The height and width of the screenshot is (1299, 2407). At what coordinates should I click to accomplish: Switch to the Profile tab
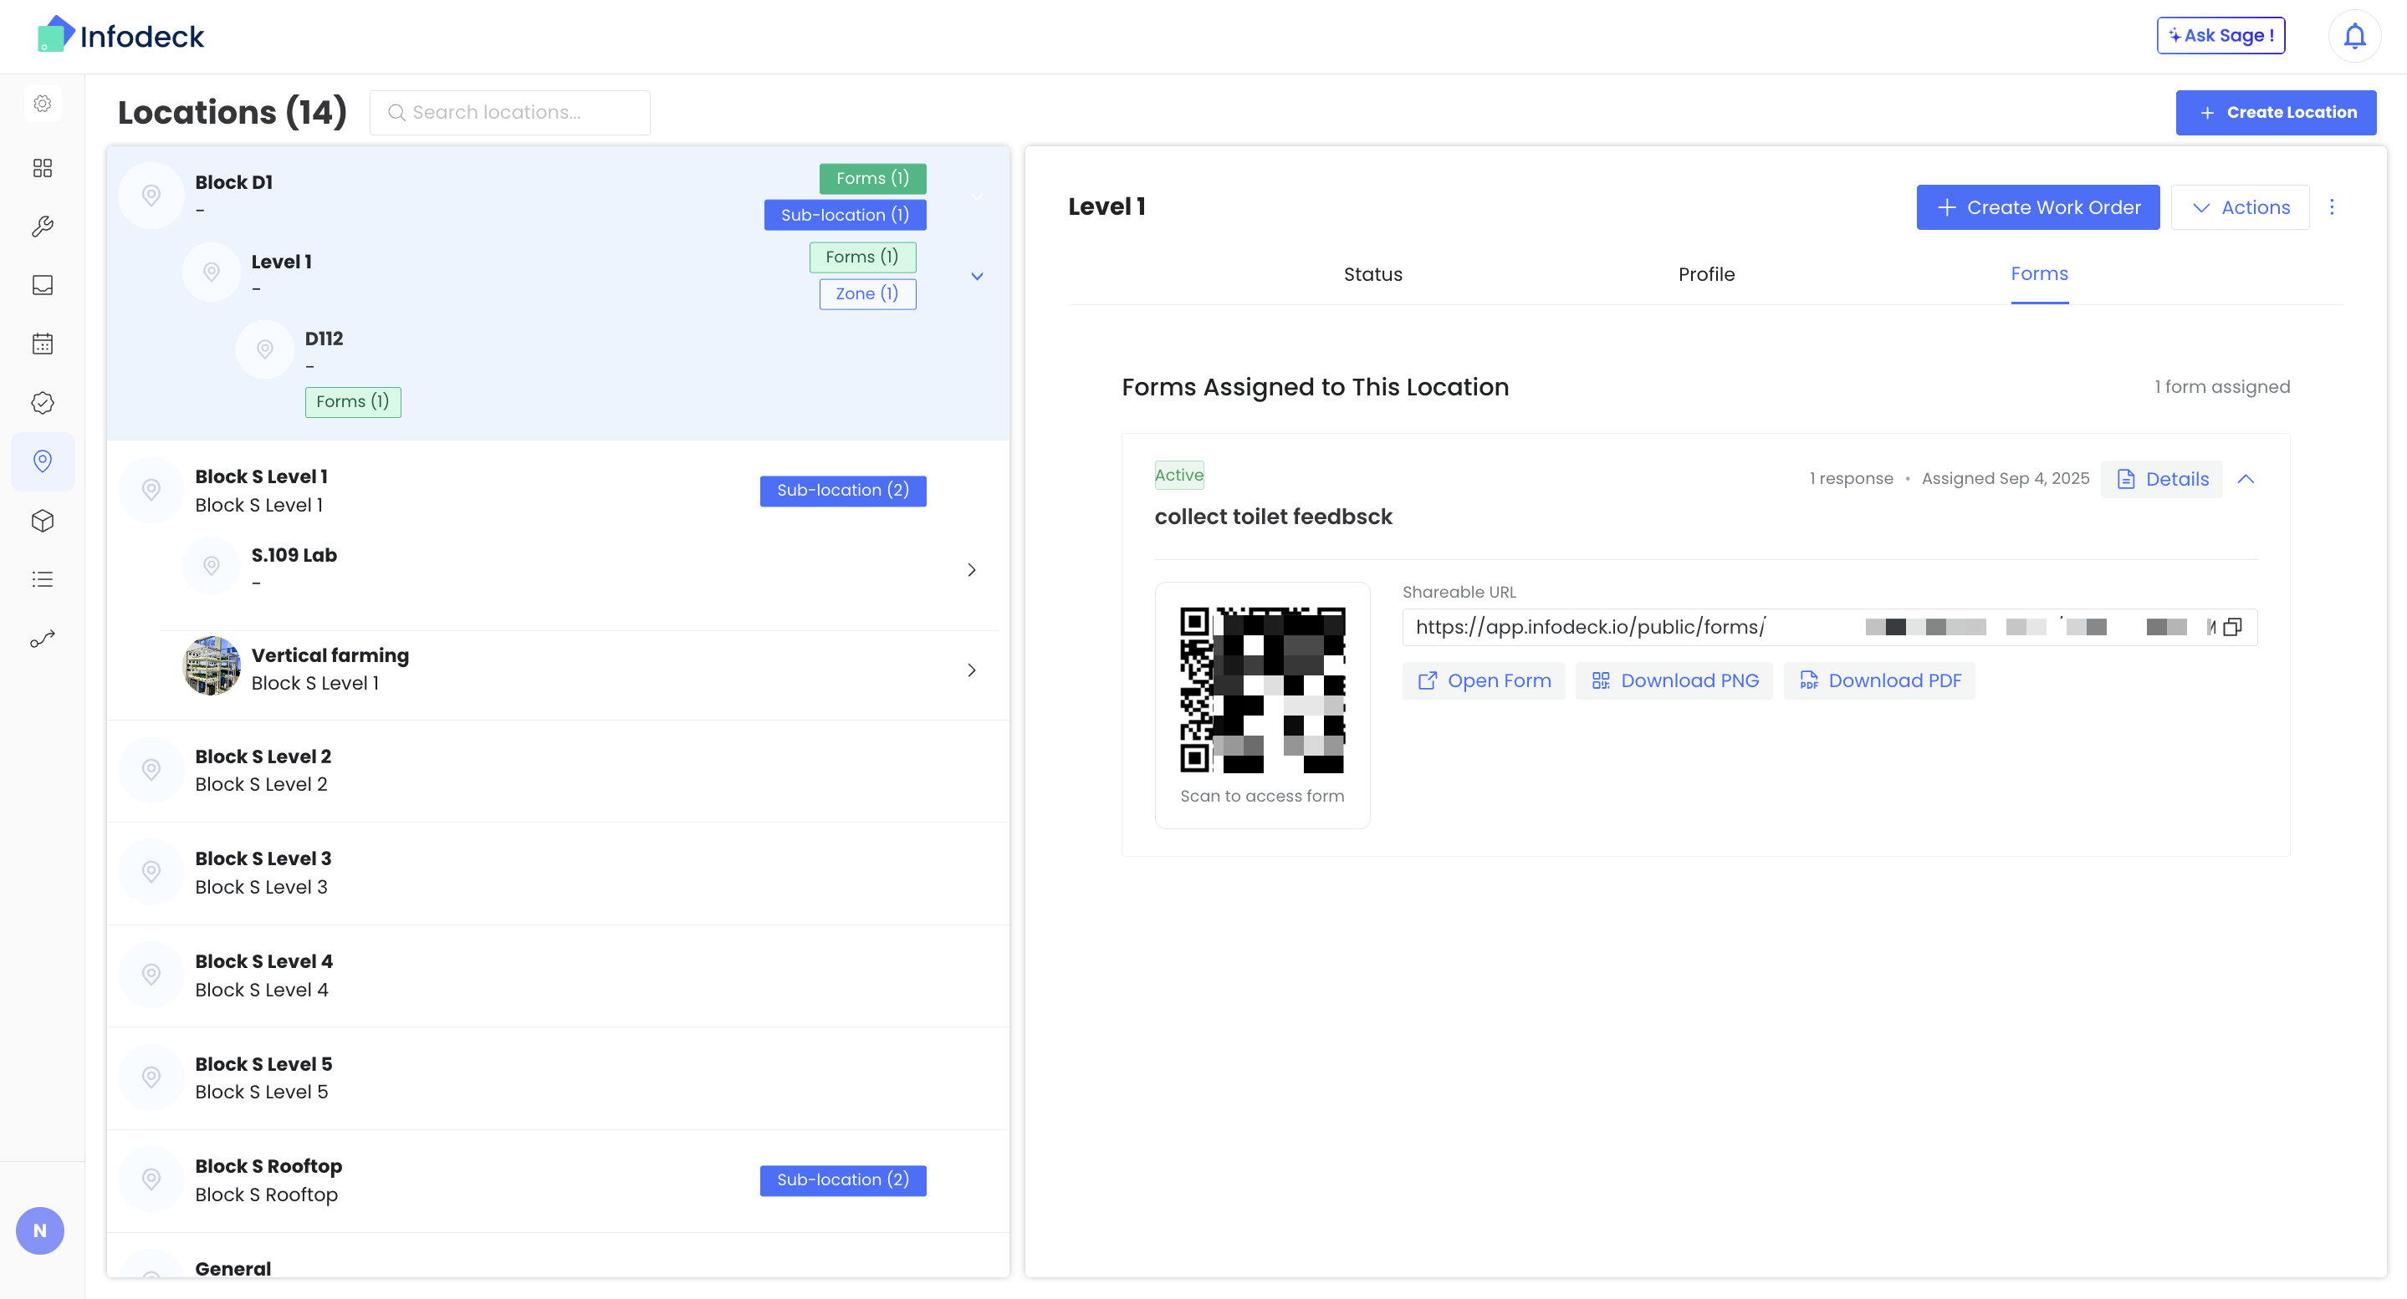point(1705,274)
